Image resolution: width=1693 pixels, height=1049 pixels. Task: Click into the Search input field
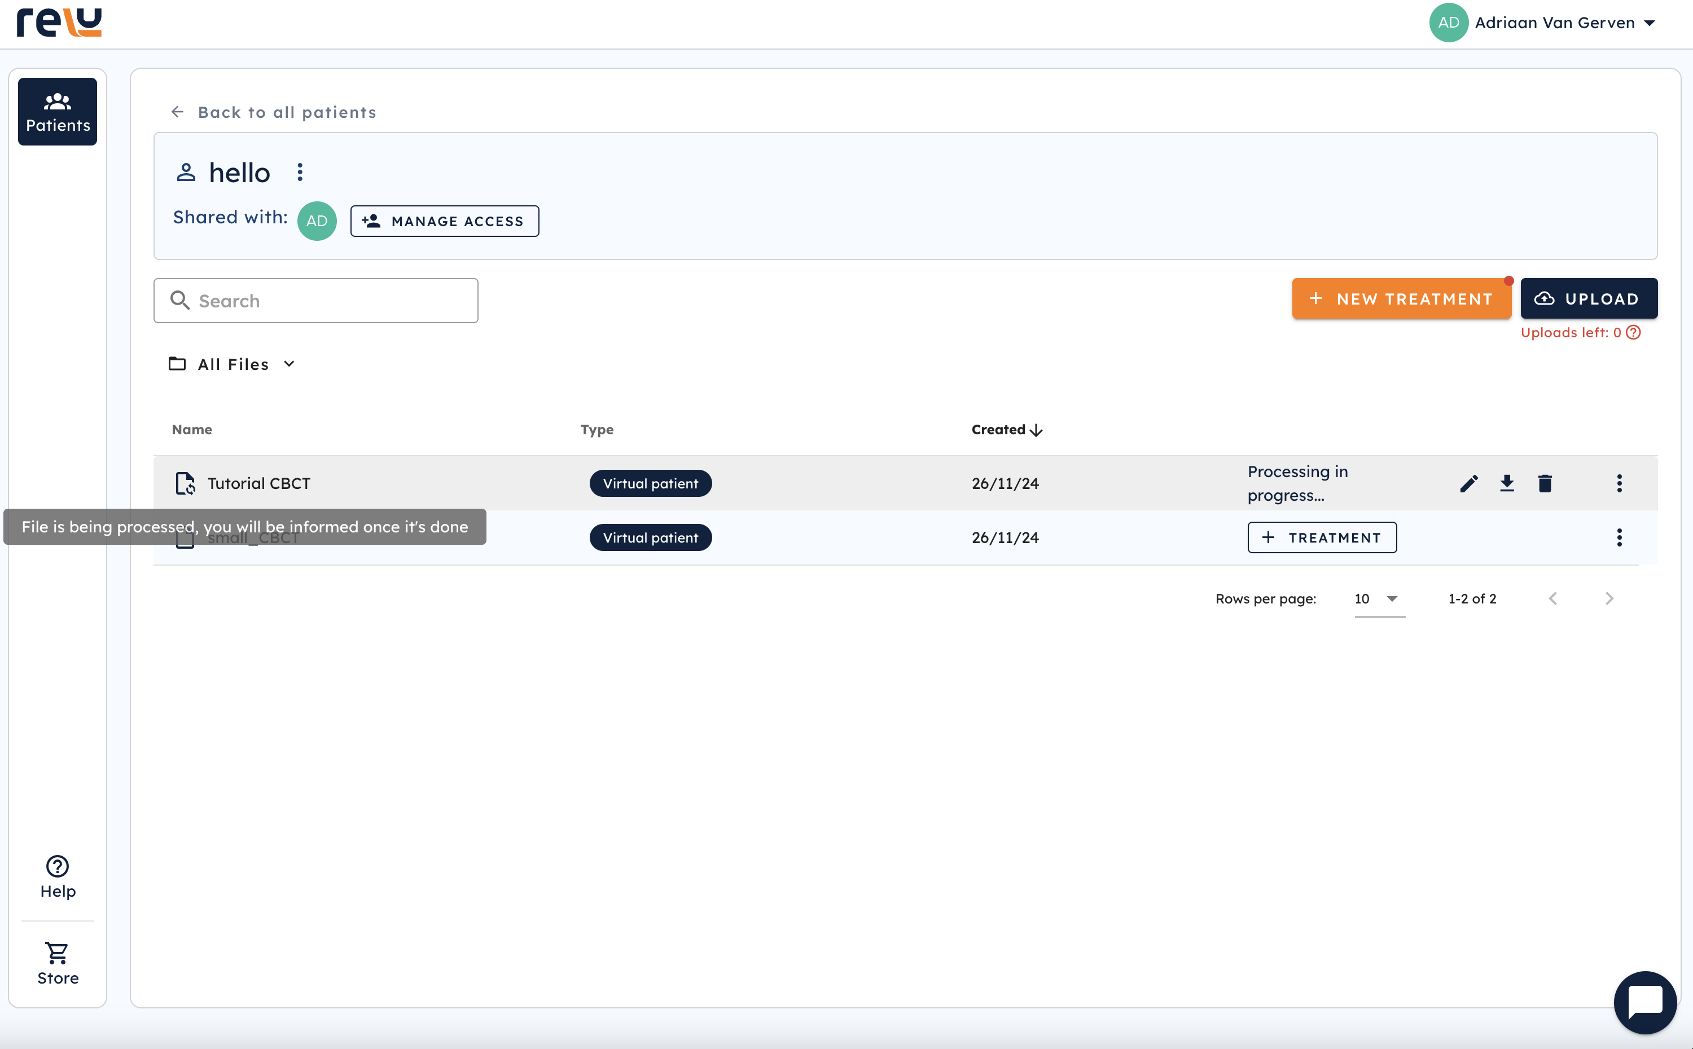[x=316, y=301]
